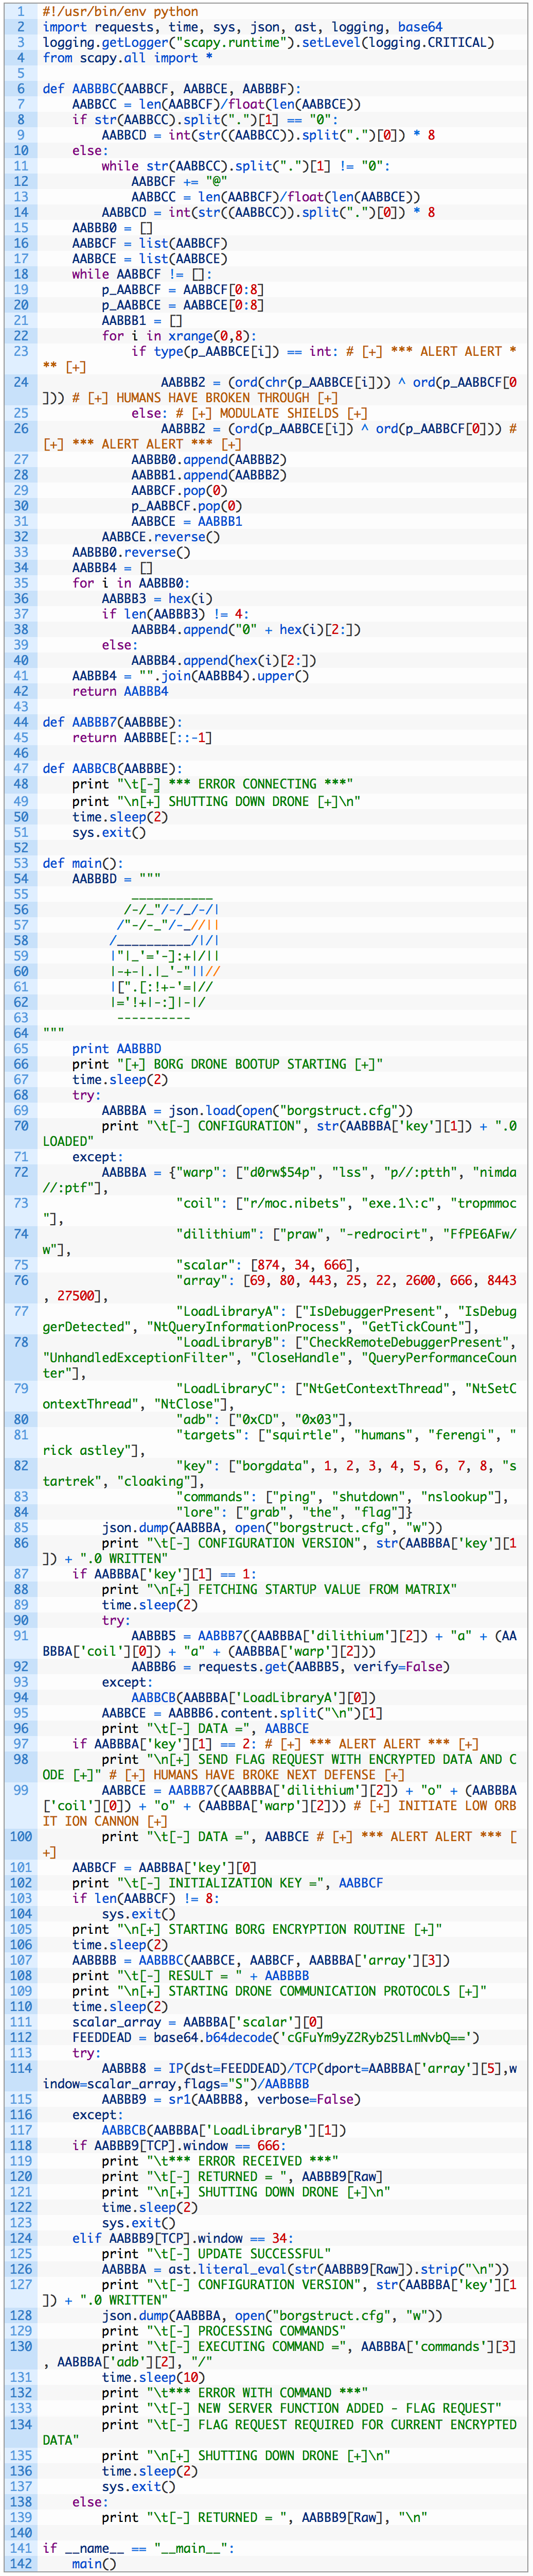This screenshot has height=2576, width=533.
Task: Click line number 142
Action: point(20,2563)
